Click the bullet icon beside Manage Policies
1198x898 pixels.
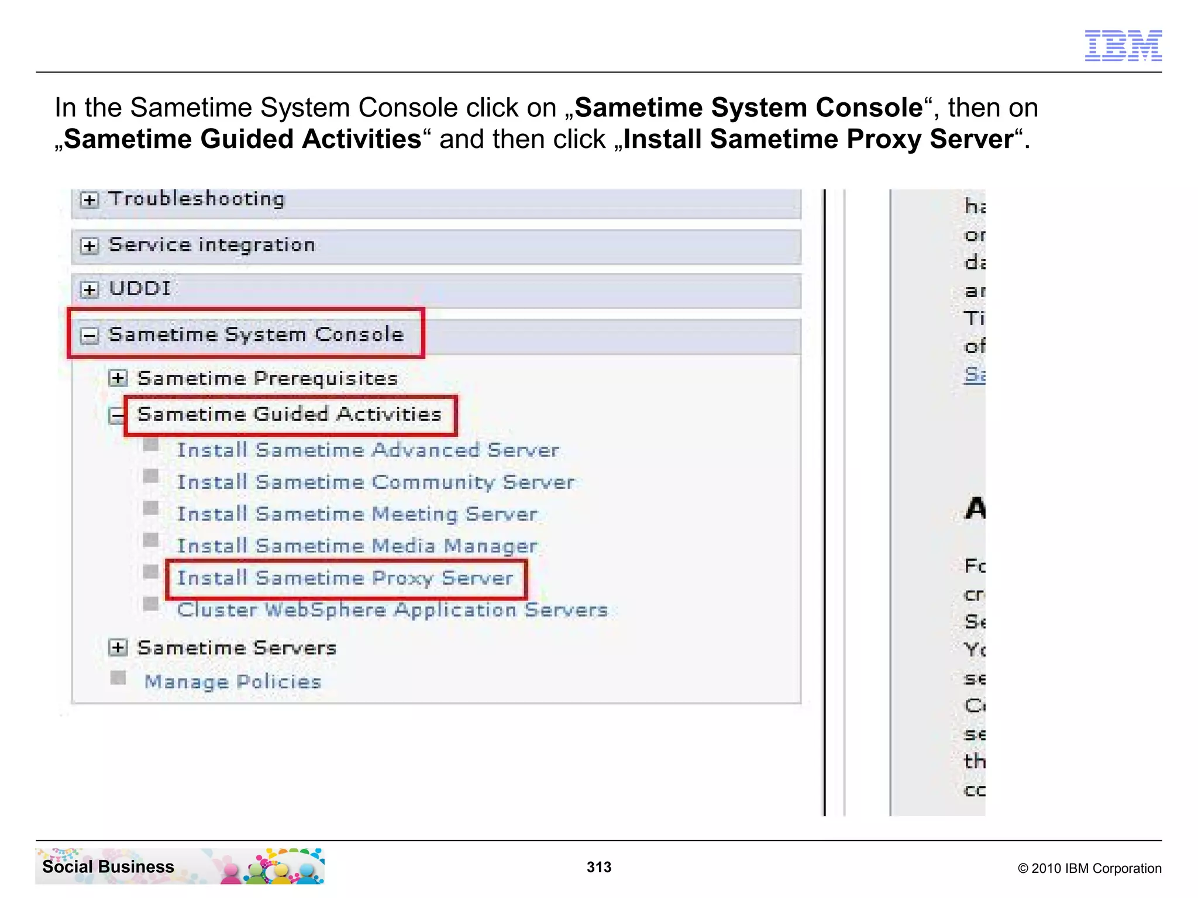click(118, 678)
